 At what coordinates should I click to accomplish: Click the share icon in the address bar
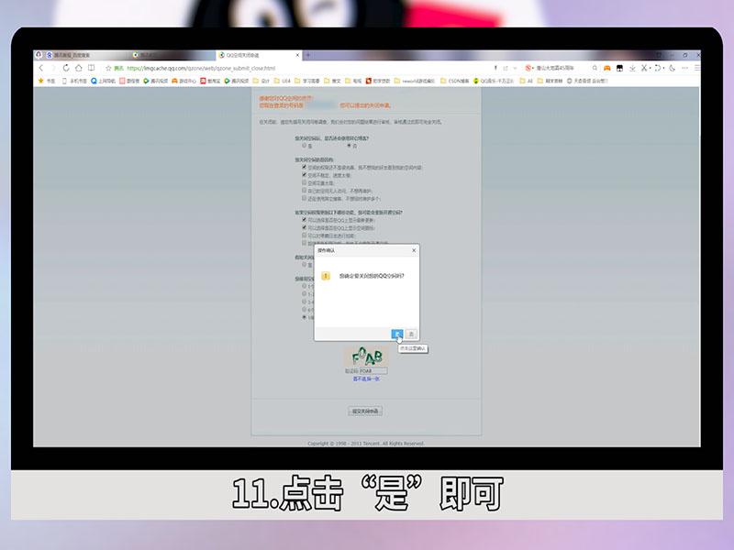click(506, 68)
